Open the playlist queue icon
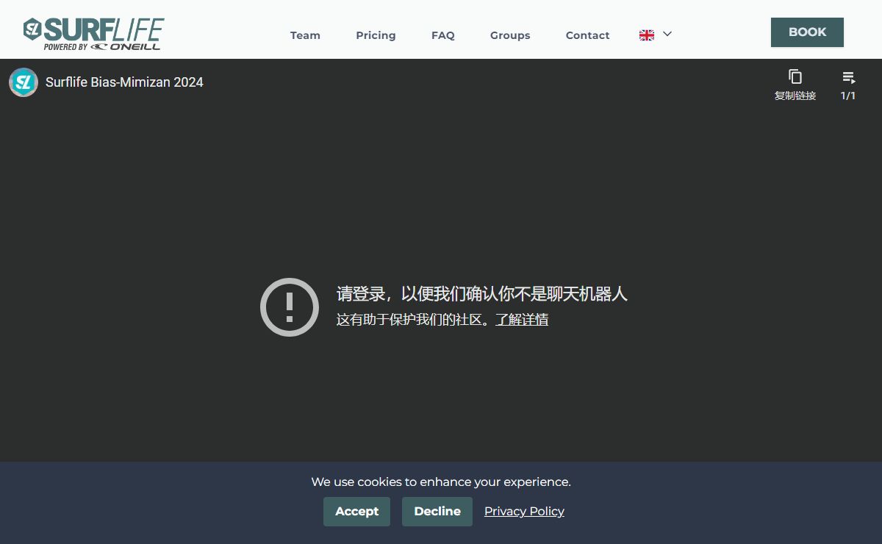Image resolution: width=882 pixels, height=544 pixels. (x=848, y=77)
